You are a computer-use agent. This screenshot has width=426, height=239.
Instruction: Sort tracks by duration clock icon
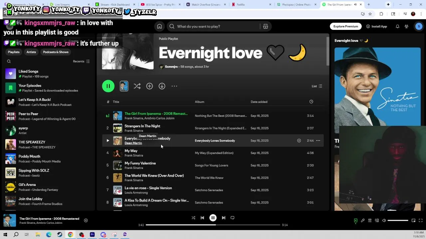coord(311,102)
